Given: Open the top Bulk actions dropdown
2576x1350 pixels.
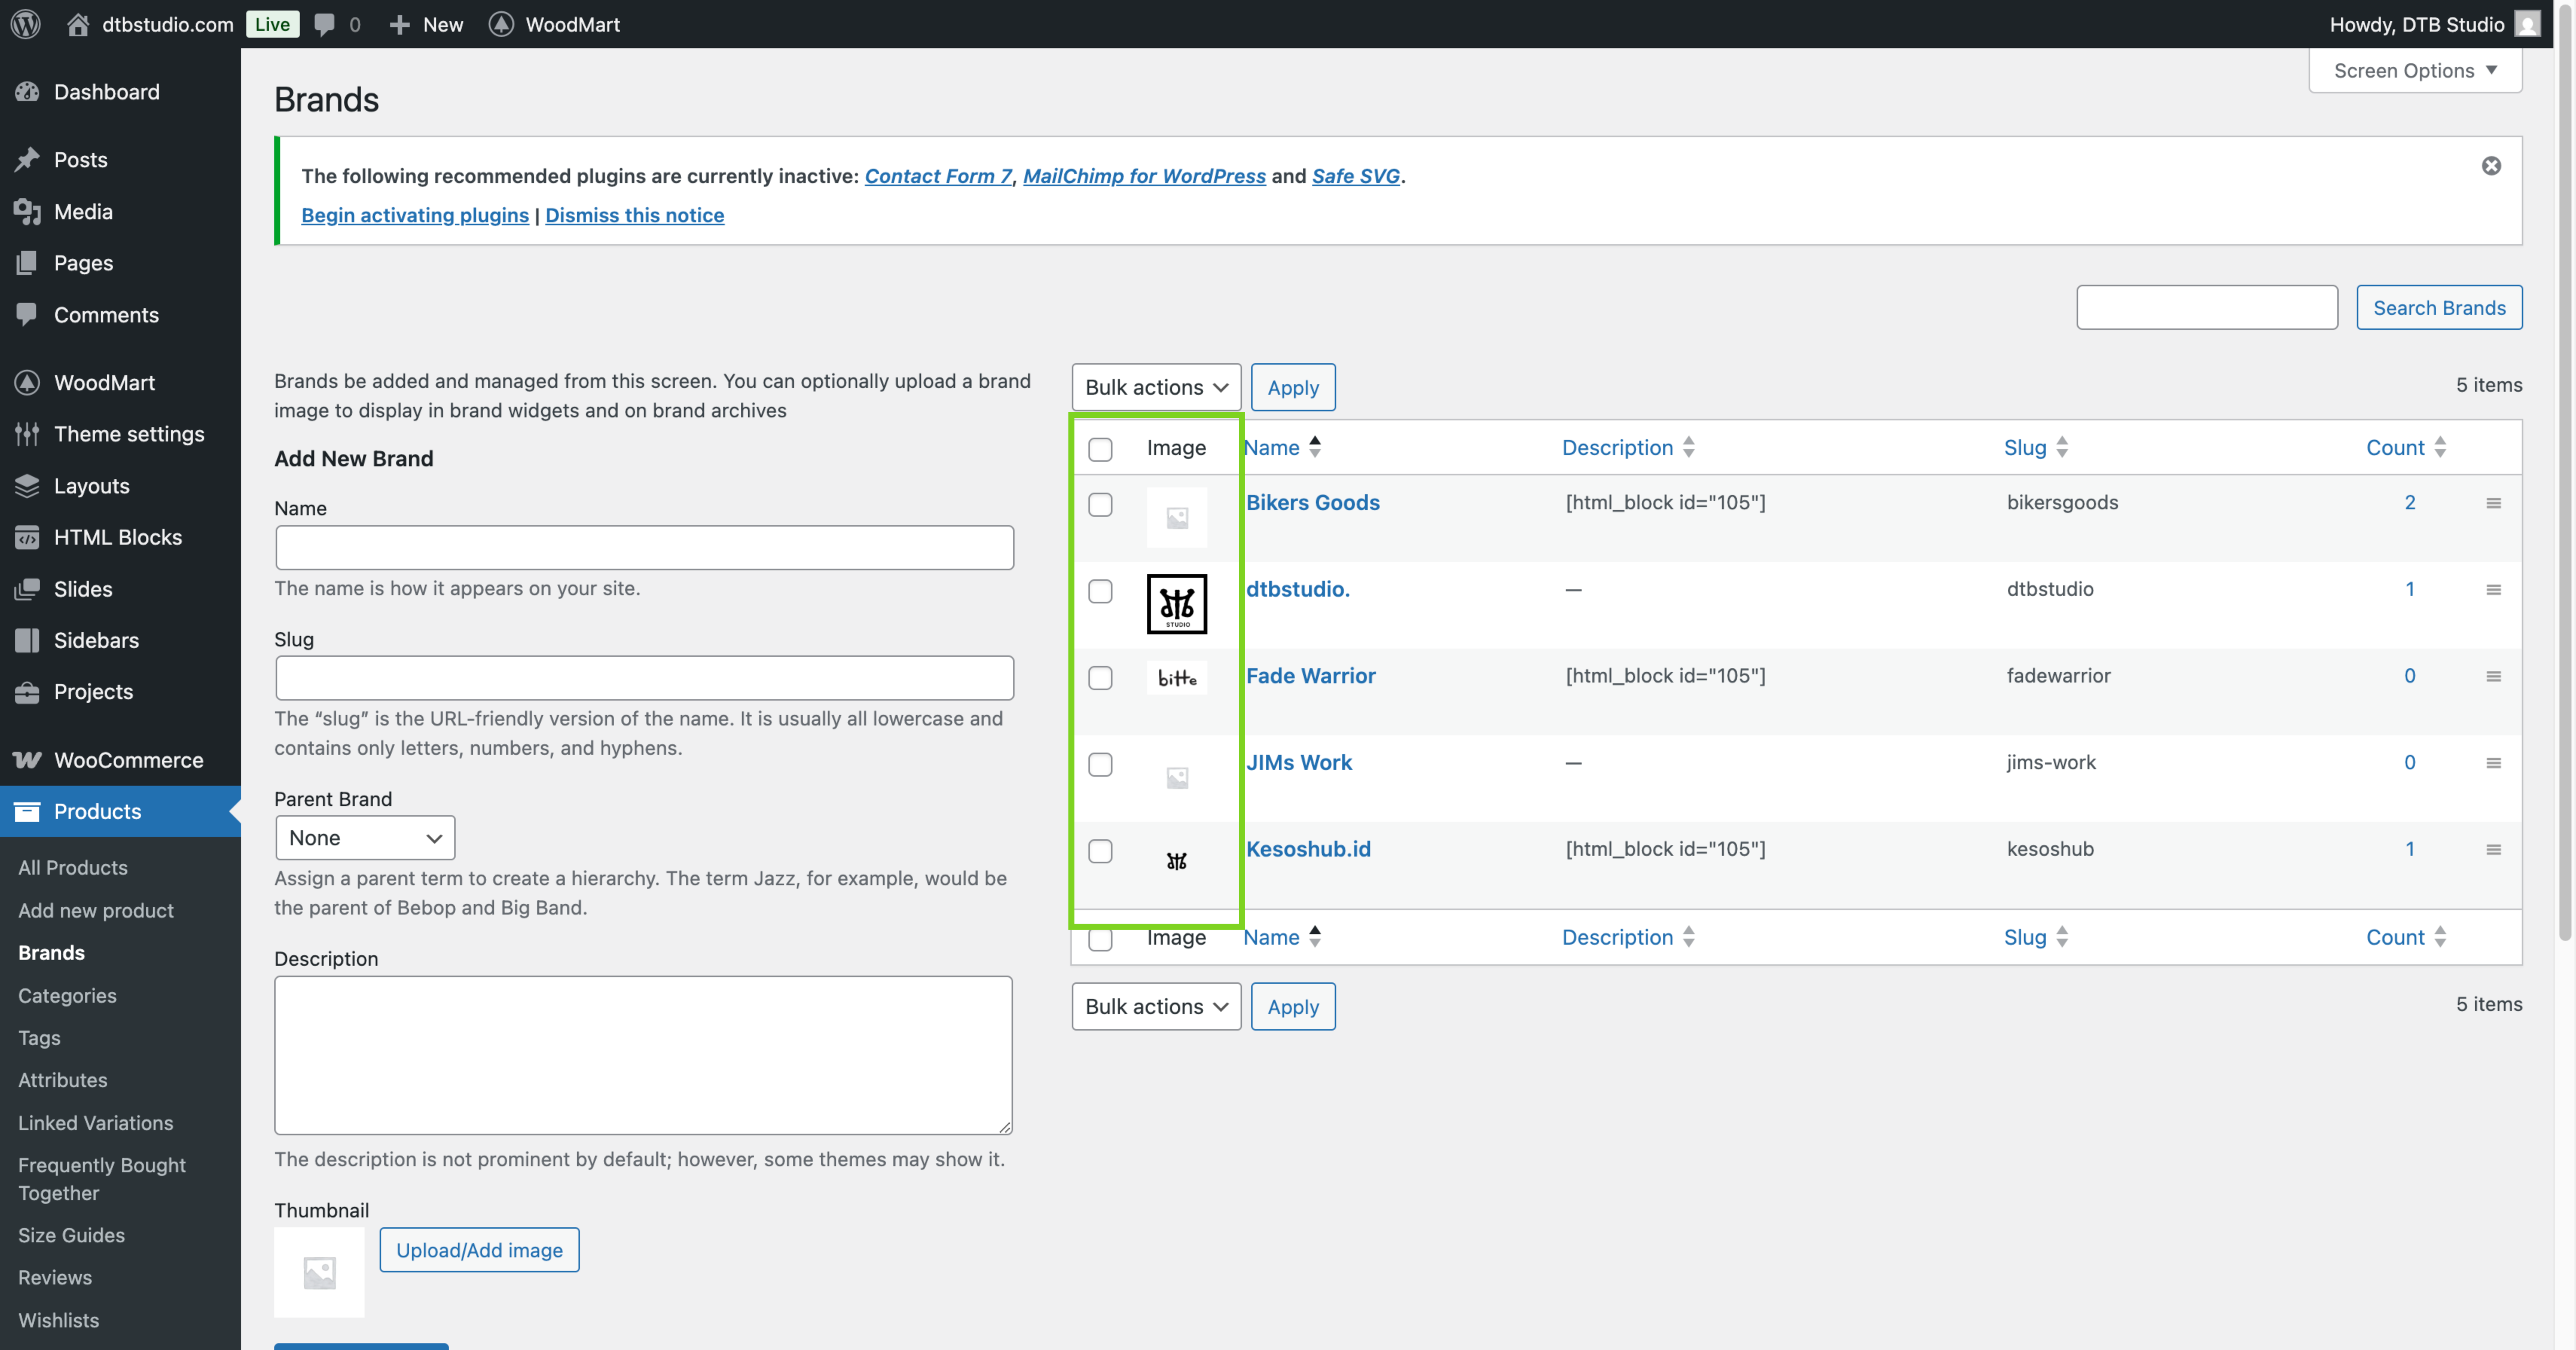Looking at the screenshot, I should coord(1156,387).
